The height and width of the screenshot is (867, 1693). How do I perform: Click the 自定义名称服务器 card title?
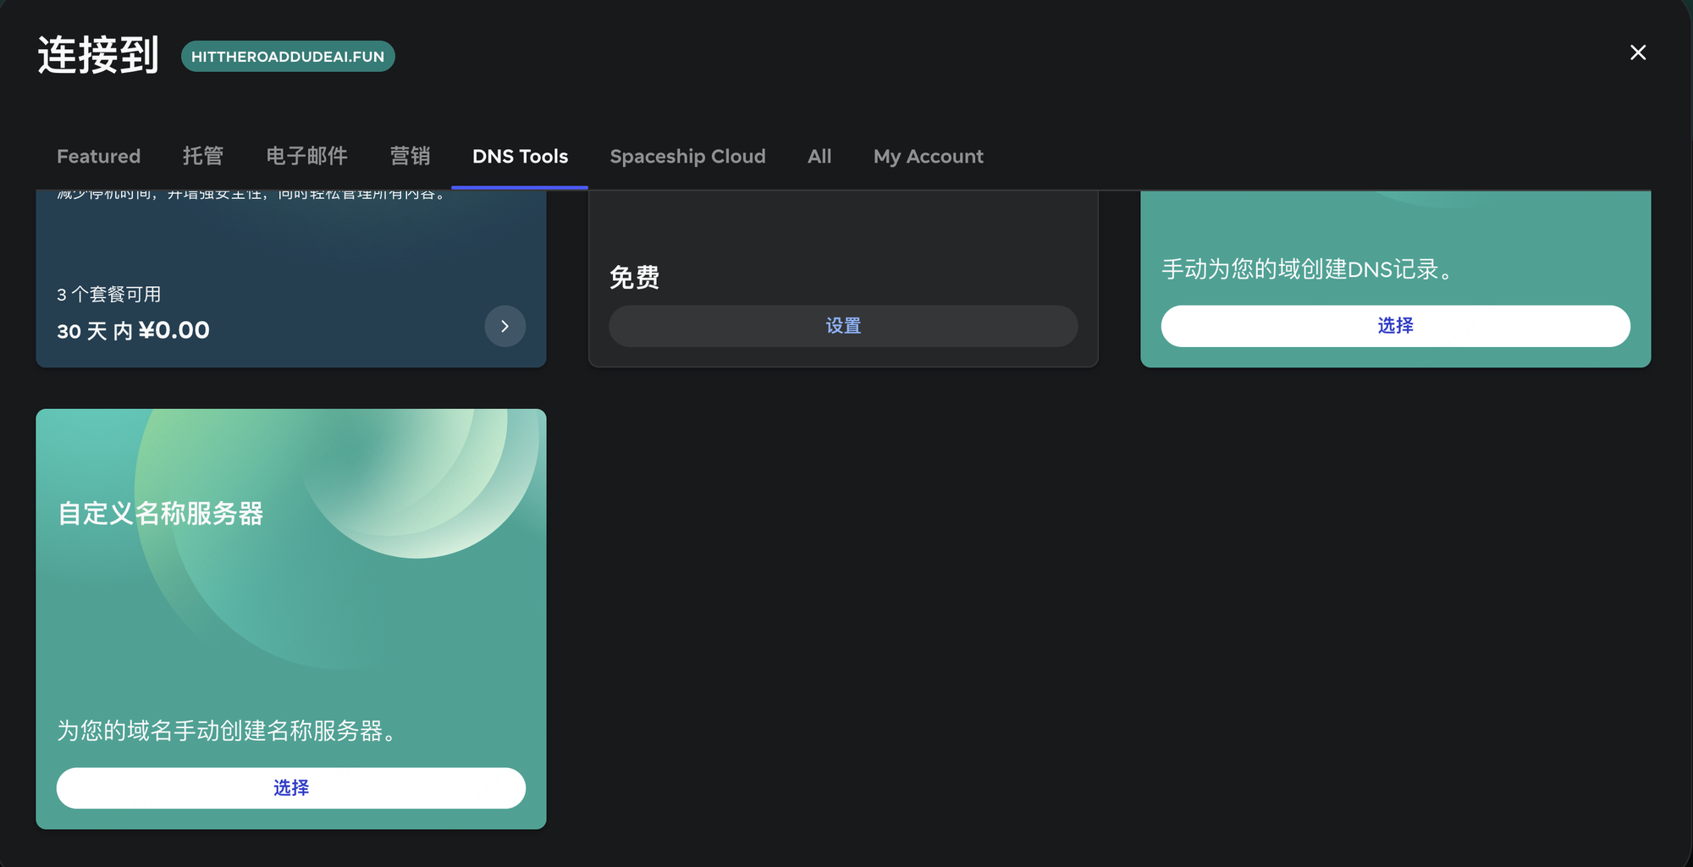tap(161, 514)
